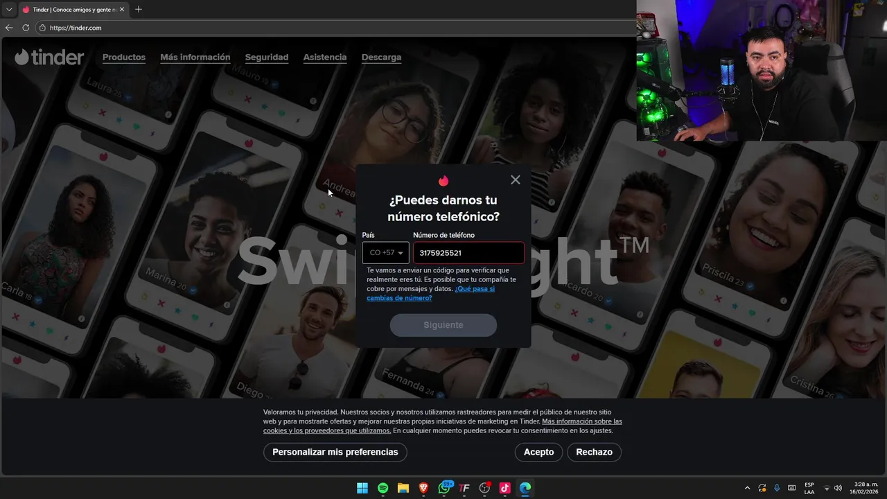Click the Número de teléfono label
The width and height of the screenshot is (887, 499).
[x=443, y=235]
